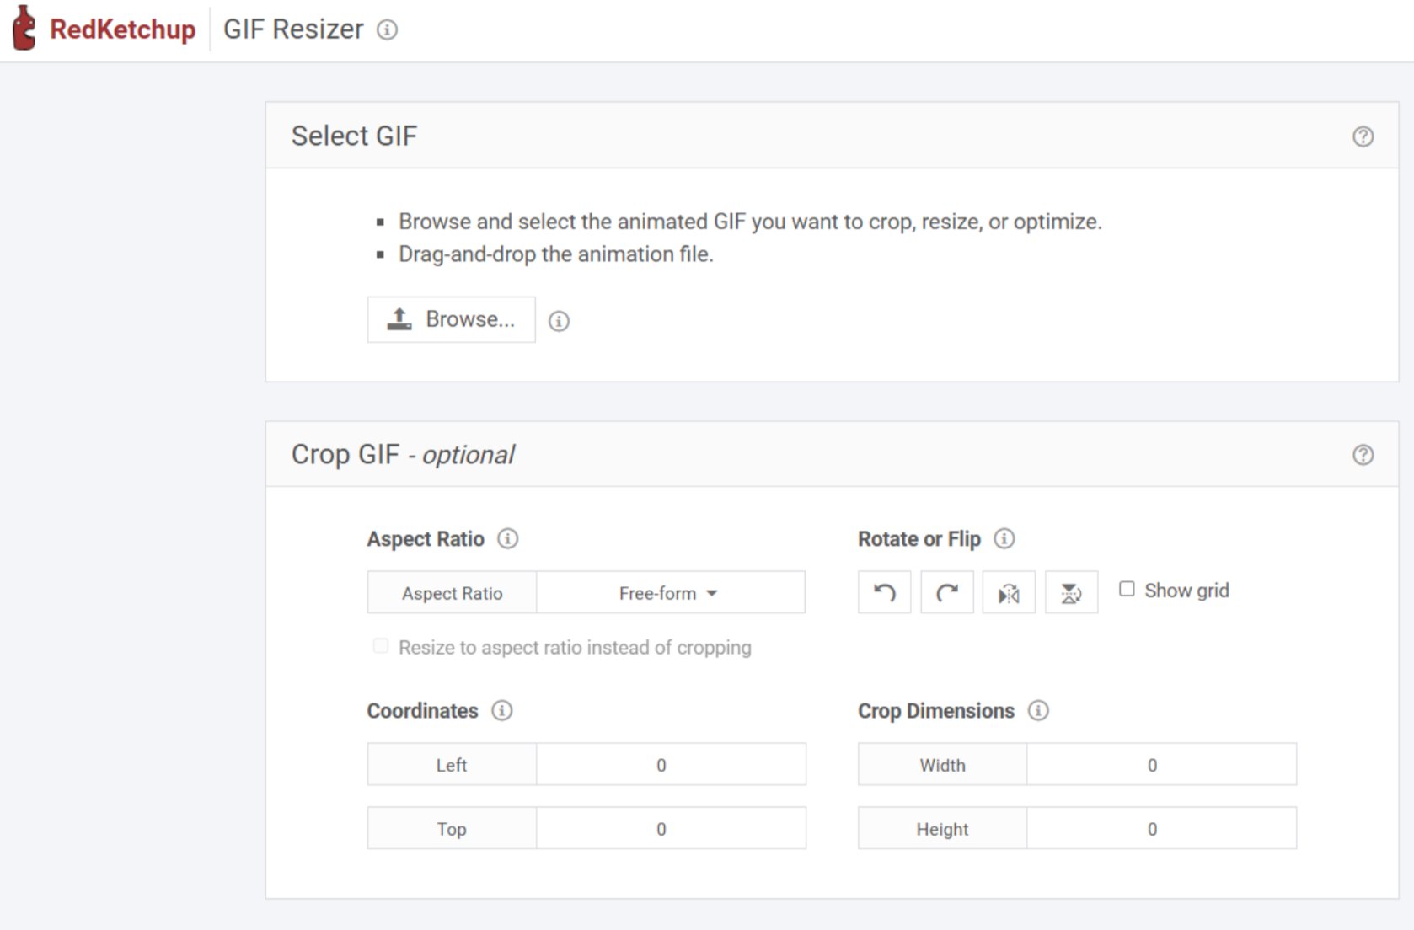Flip the GIF horizontally

click(x=1009, y=592)
